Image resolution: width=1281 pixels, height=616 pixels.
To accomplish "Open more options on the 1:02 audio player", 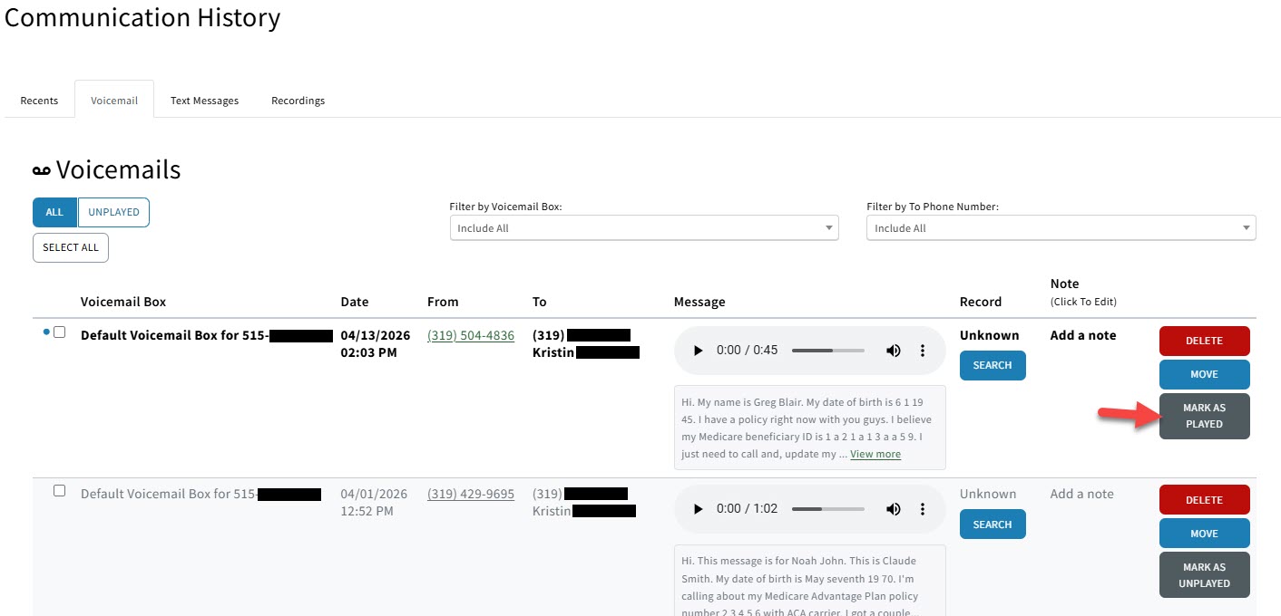I will pyautogui.click(x=923, y=509).
